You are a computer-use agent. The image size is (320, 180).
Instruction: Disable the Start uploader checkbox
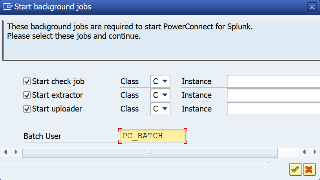click(x=27, y=109)
